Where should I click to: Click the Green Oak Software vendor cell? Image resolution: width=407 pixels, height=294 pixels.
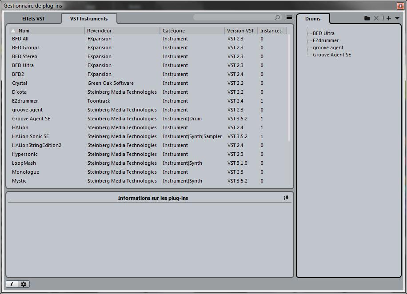pos(111,83)
